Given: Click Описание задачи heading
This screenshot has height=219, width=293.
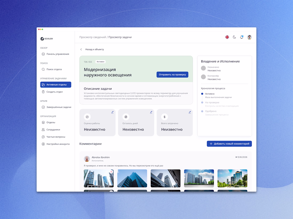Looking at the screenshot, I should (x=98, y=89).
